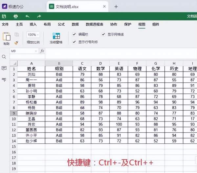Click 赵少祥's 化学 score 52
Image resolution: width=197 pixels, height=173 pixels.
(156, 141)
